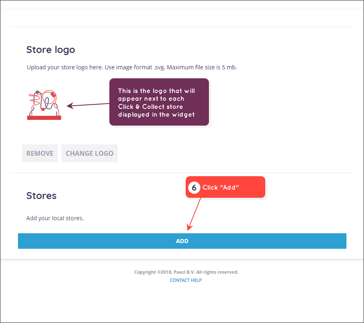Click the "Store logo" heading
Image resolution: width=364 pixels, height=323 pixels.
coord(51,50)
